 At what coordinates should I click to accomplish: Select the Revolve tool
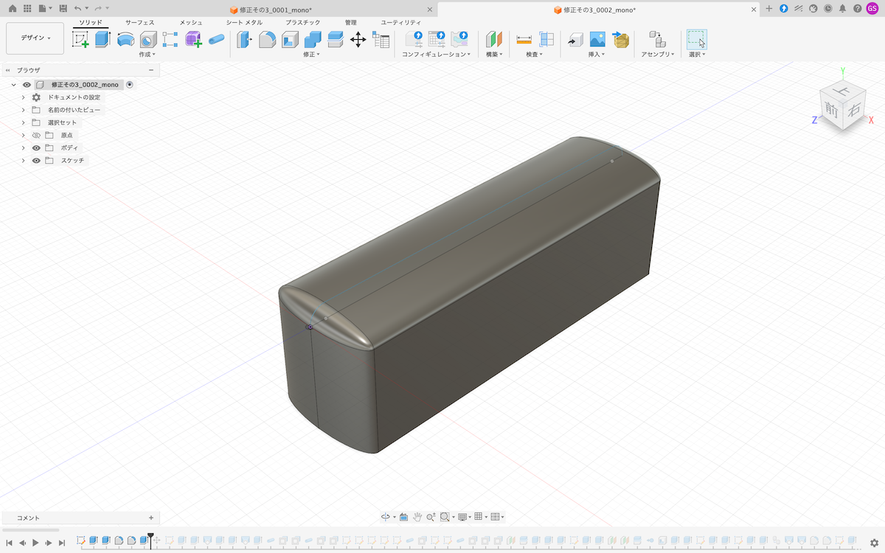[x=125, y=40]
